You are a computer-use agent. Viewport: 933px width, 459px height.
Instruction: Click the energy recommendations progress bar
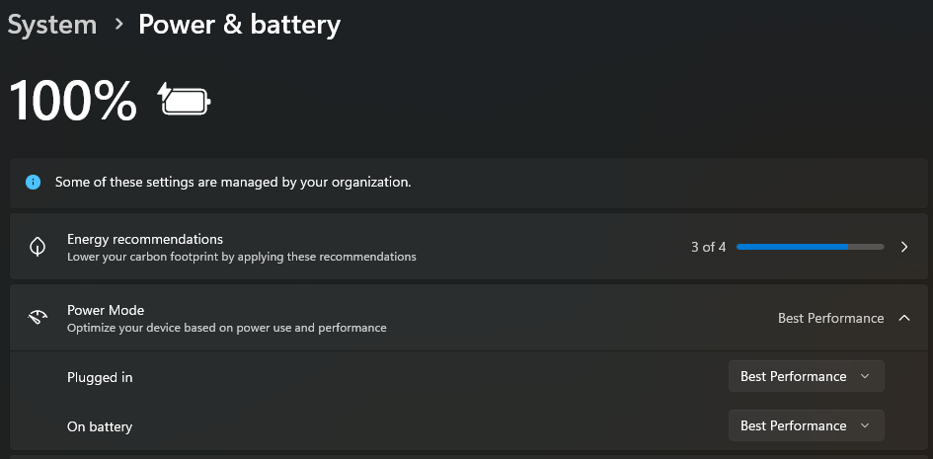[810, 247]
